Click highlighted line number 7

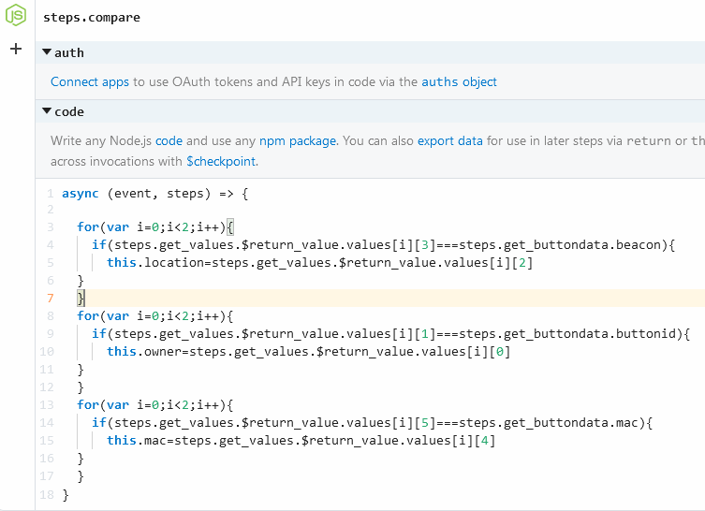[x=50, y=298]
